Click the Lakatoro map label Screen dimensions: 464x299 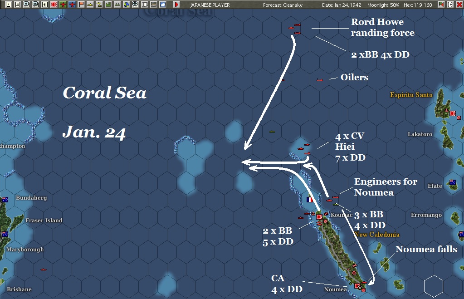[420, 134]
